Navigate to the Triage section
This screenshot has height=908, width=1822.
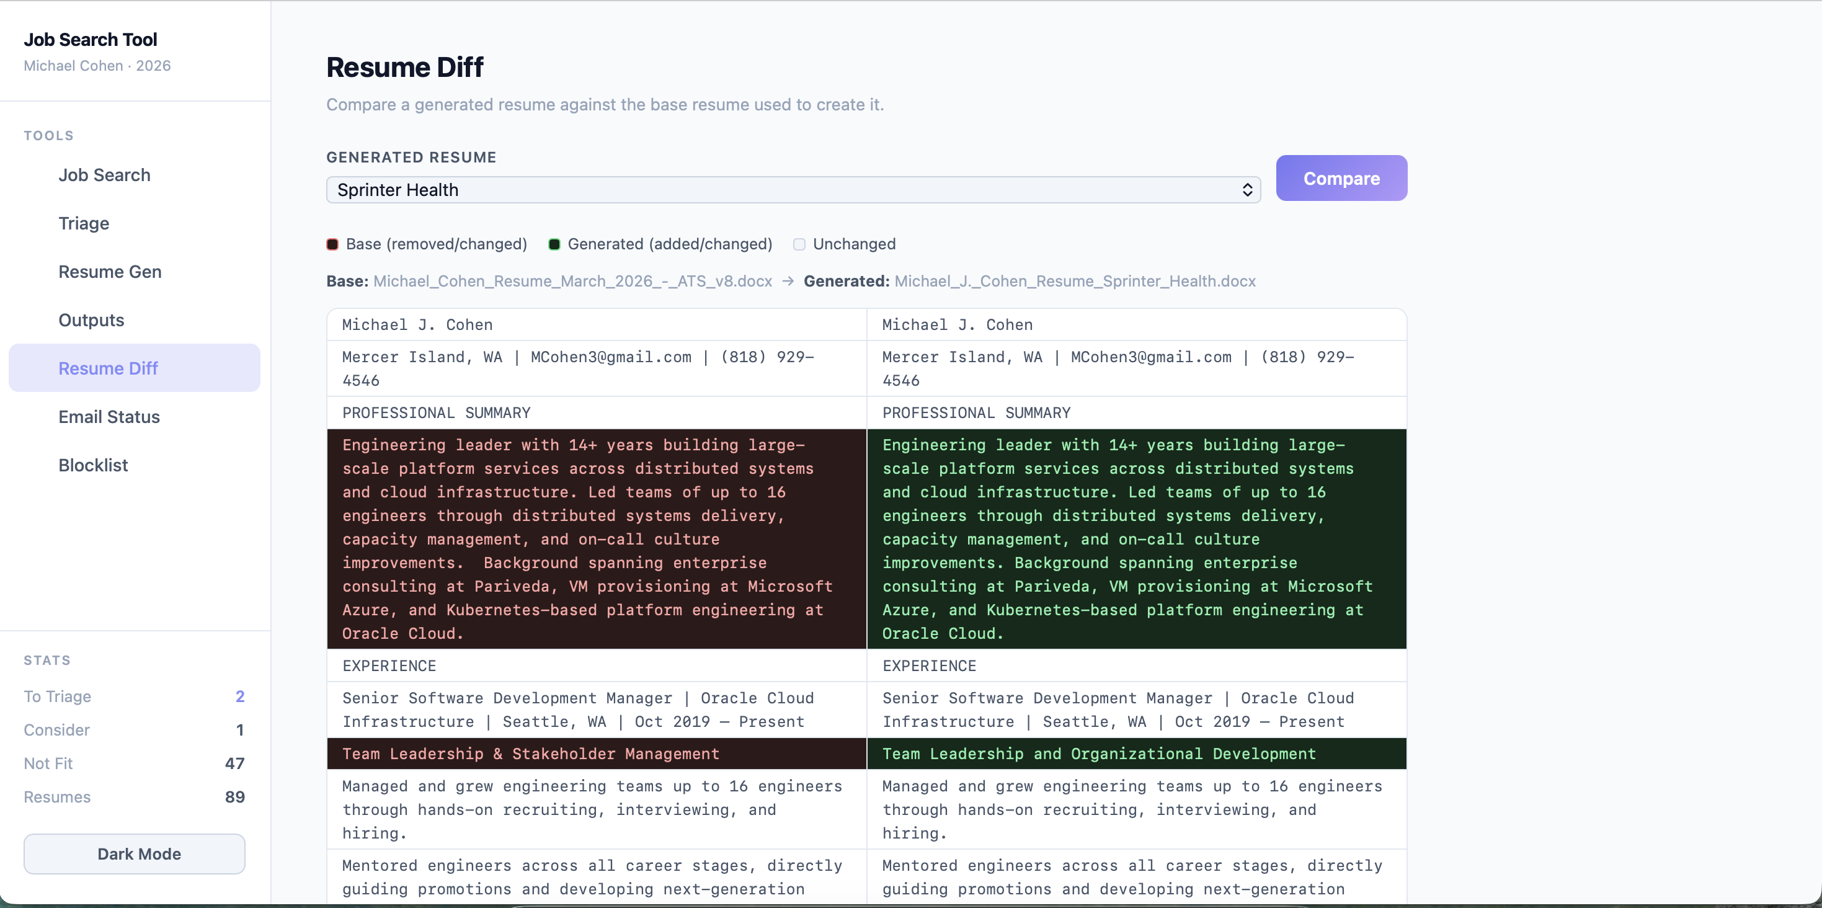84,223
